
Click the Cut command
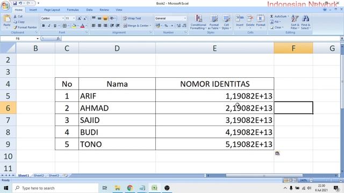[18, 17]
